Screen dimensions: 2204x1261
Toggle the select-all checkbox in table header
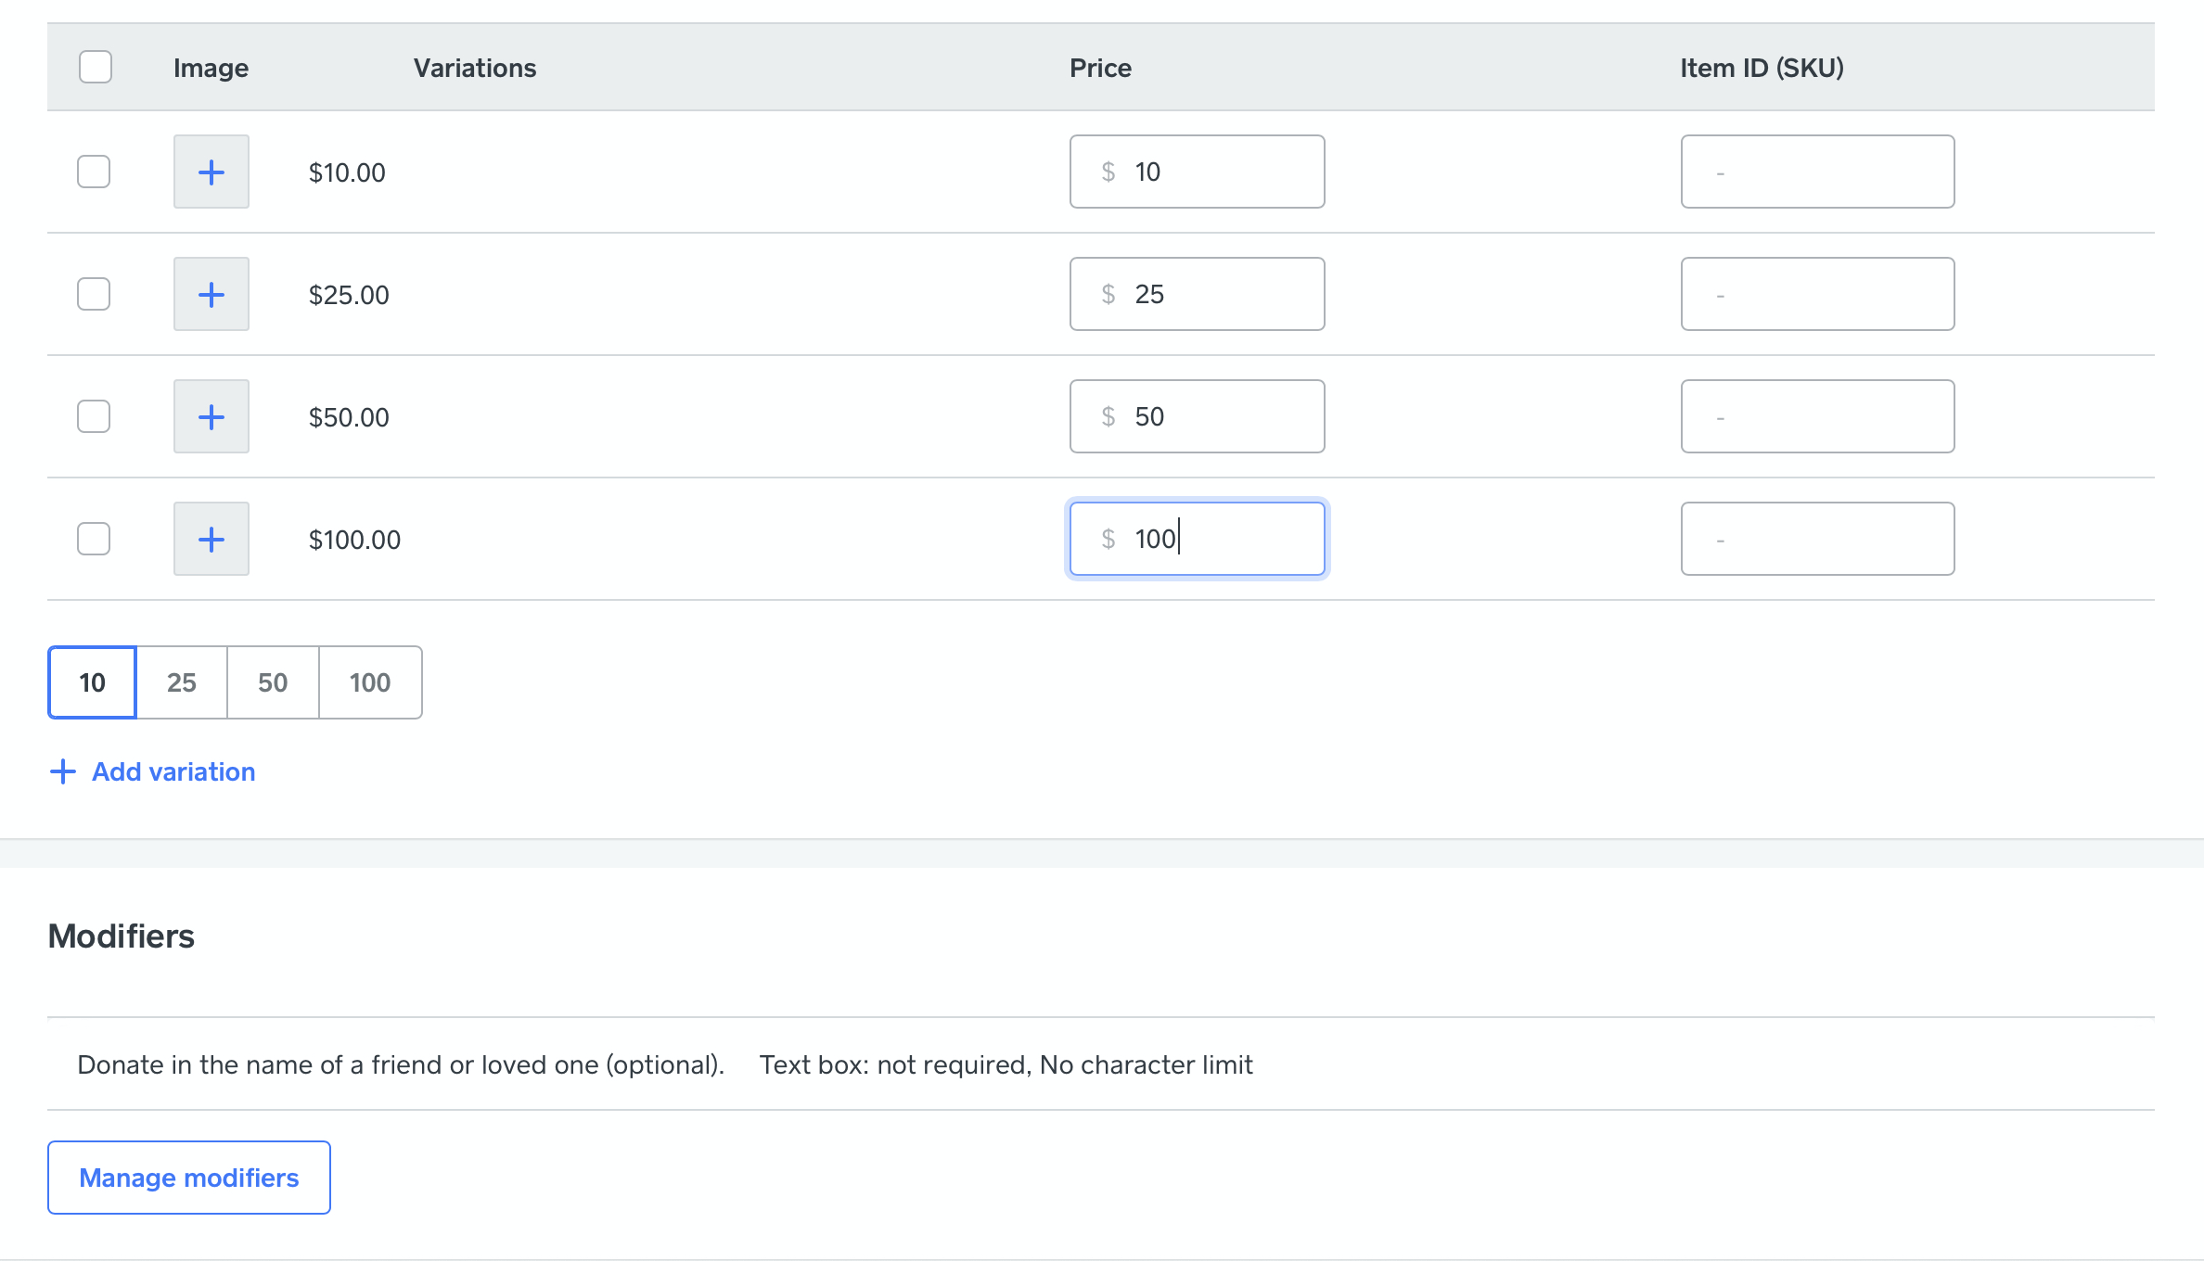pos(95,67)
